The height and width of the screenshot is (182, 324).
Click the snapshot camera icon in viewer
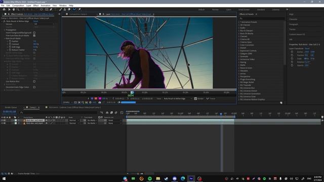click(100, 102)
